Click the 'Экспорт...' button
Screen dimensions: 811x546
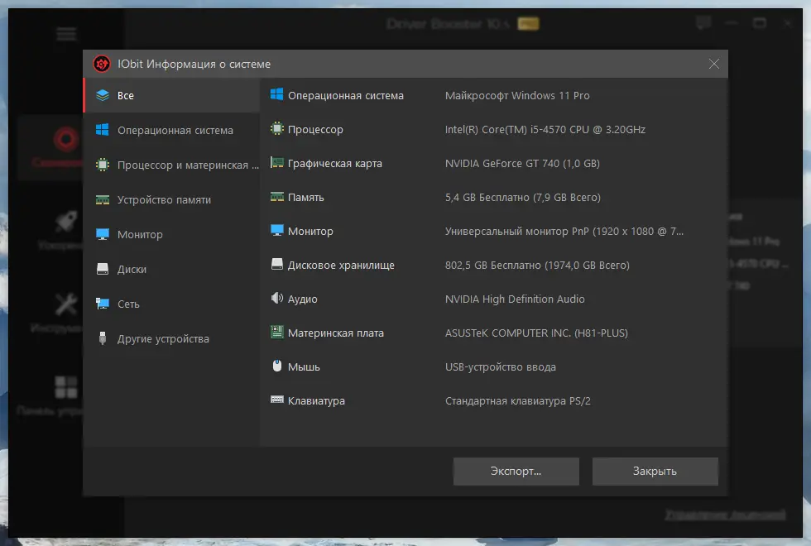[516, 471]
